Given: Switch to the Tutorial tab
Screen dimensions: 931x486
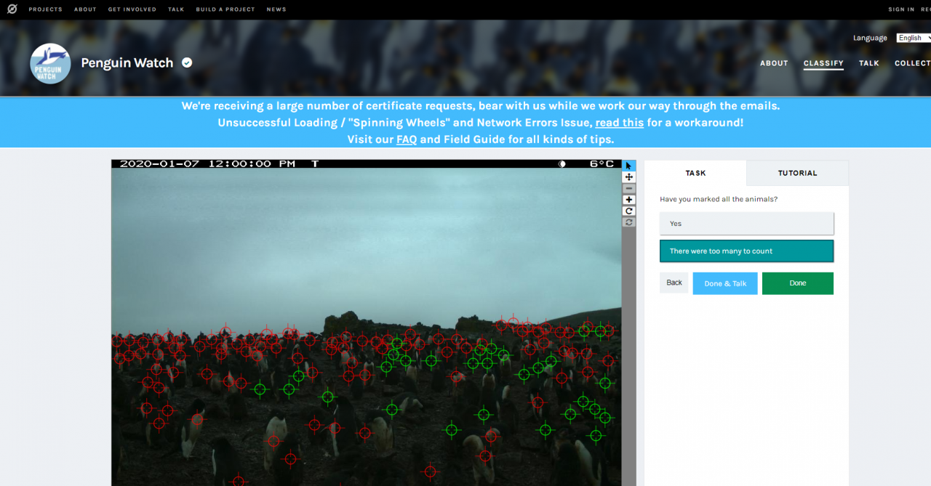Looking at the screenshot, I should (798, 173).
